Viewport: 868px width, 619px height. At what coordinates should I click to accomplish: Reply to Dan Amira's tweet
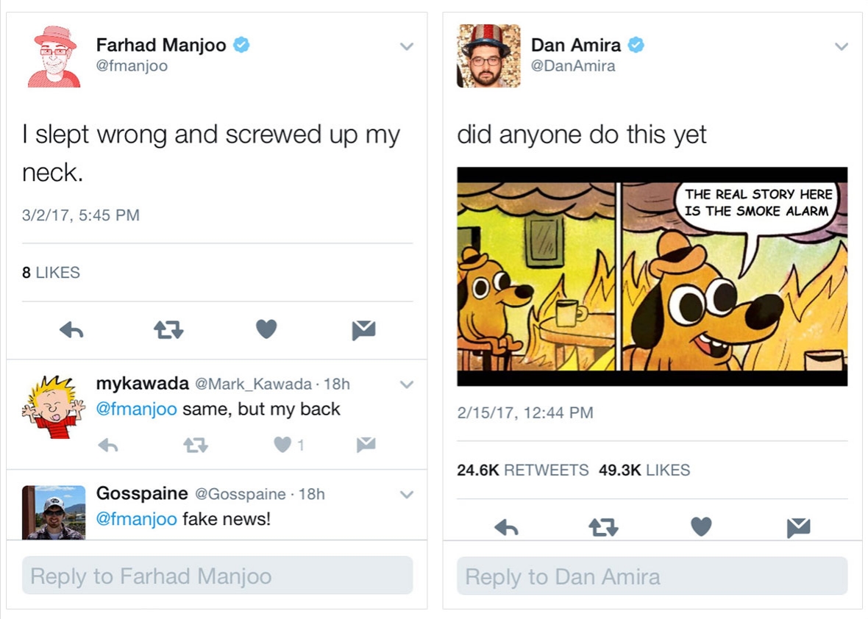click(x=506, y=527)
